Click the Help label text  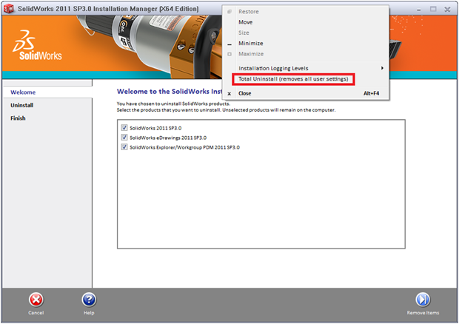click(89, 313)
